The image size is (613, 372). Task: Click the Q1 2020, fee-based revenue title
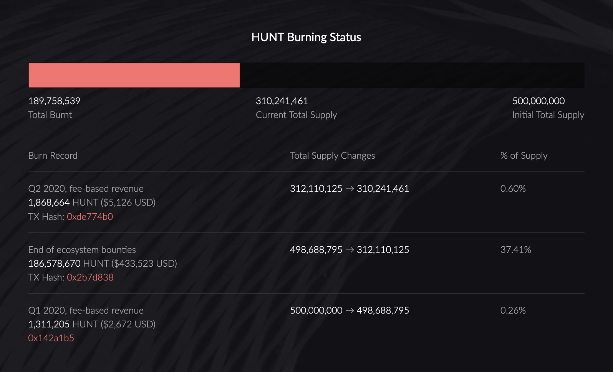pos(86,311)
